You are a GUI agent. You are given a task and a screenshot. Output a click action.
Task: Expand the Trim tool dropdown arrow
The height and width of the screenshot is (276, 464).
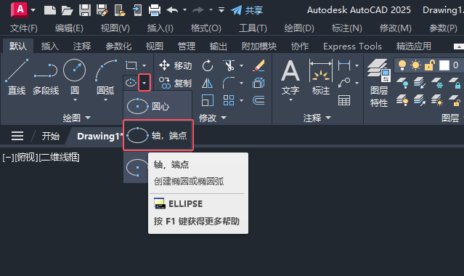coord(242,65)
